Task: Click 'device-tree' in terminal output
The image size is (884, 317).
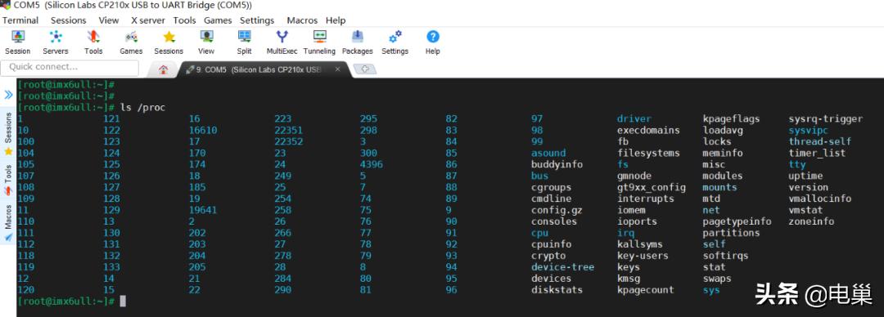Action: [562, 267]
